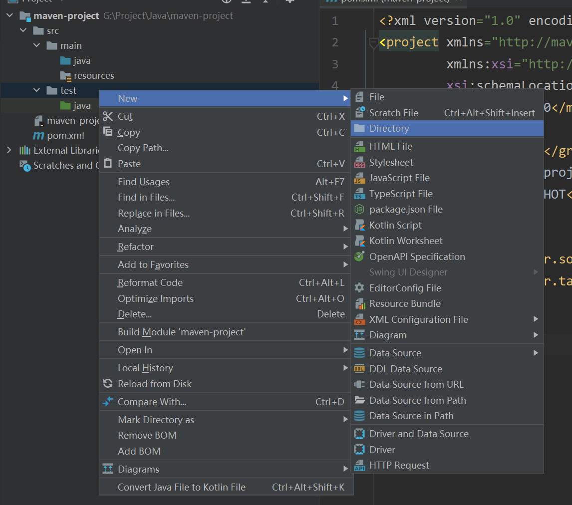Choose Replace in Files... entry

pyautogui.click(x=224, y=213)
